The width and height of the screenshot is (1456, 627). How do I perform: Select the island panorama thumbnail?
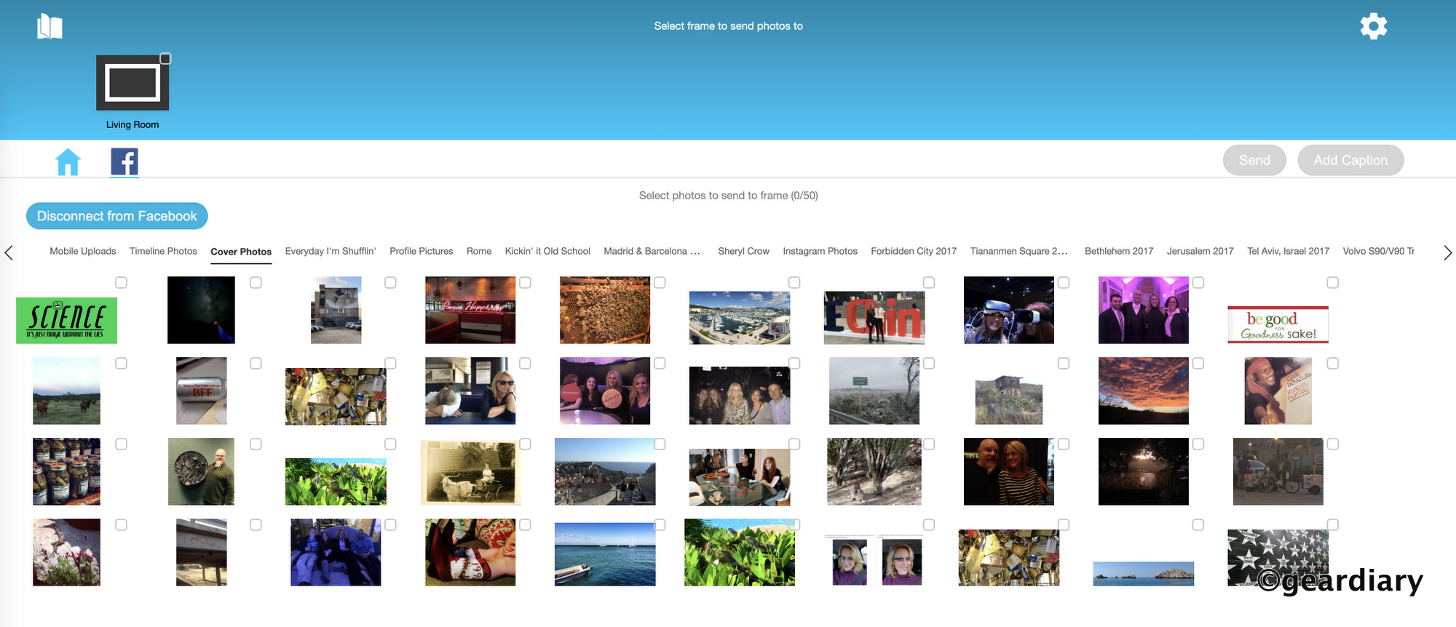pos(1143,573)
